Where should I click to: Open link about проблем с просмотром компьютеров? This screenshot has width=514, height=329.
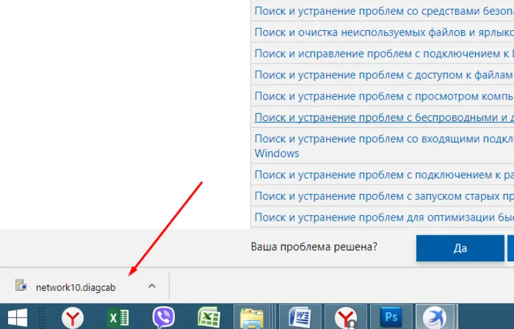[384, 96]
